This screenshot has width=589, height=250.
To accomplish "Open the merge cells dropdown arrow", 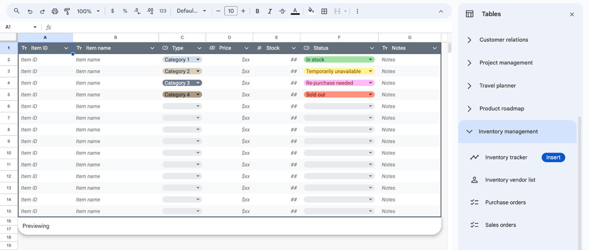I will [345, 11].
